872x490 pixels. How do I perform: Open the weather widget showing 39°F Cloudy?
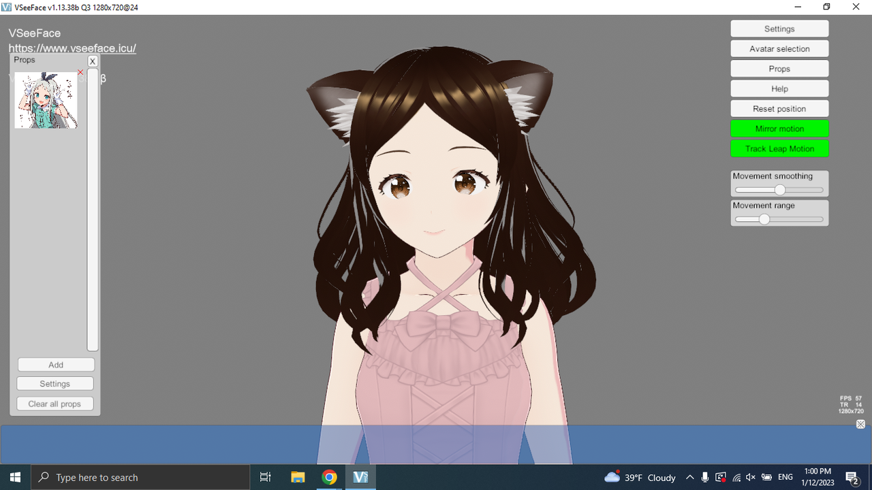(640, 477)
